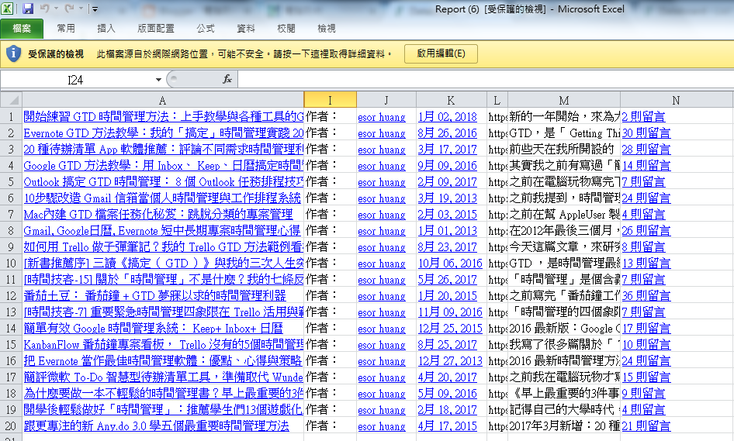Click date link 8月 26, 2016
The image size is (734, 441).
[448, 133]
